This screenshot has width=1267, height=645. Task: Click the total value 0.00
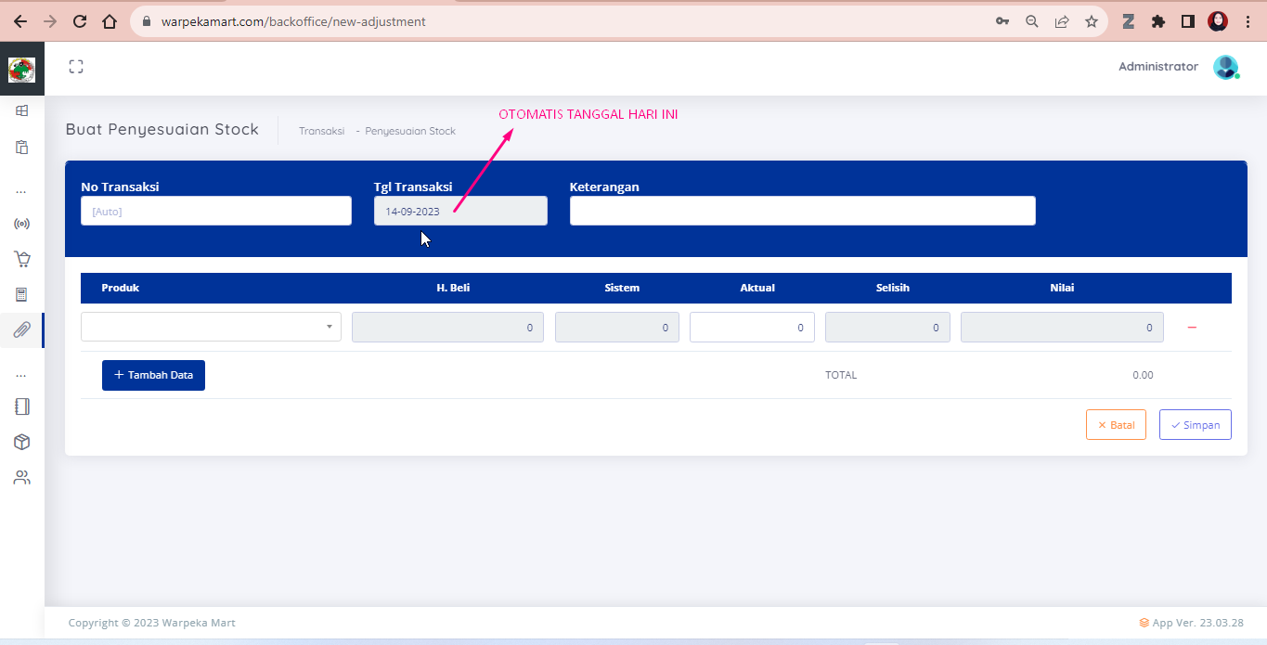pos(1143,375)
